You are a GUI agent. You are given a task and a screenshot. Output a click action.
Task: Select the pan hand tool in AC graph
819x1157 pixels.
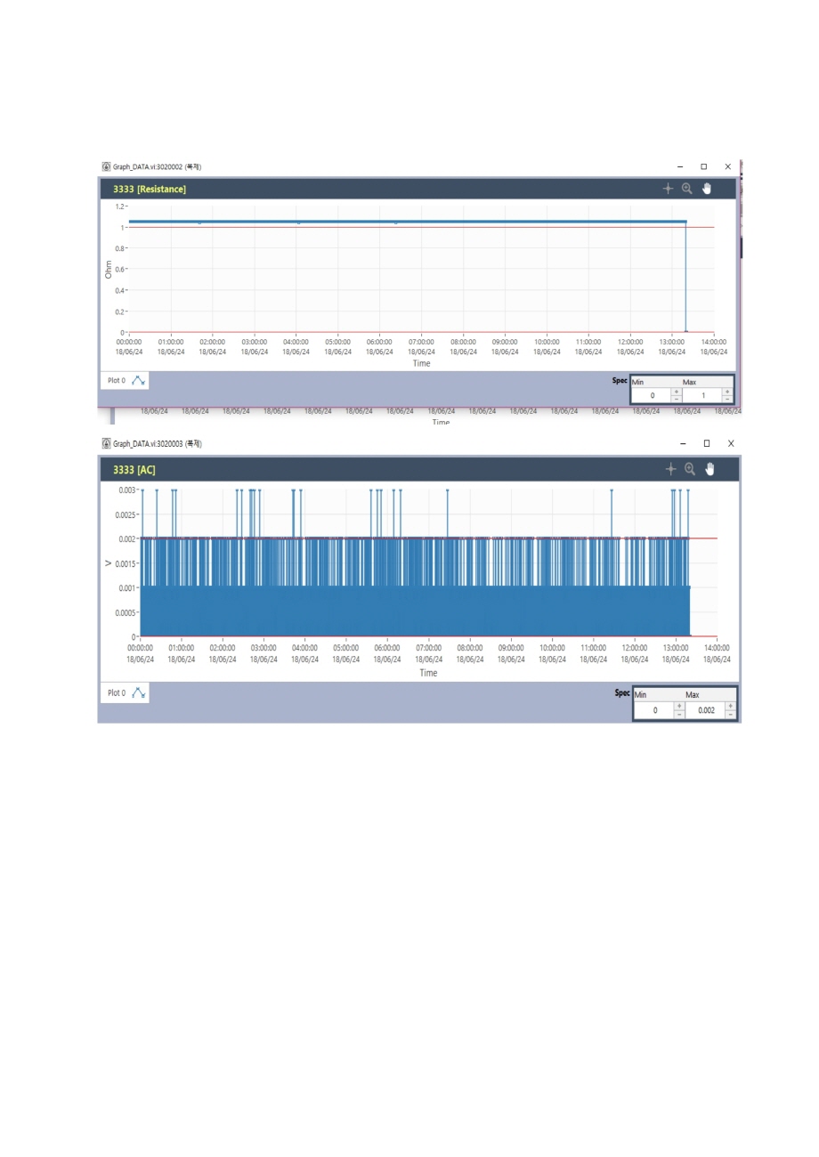710,469
